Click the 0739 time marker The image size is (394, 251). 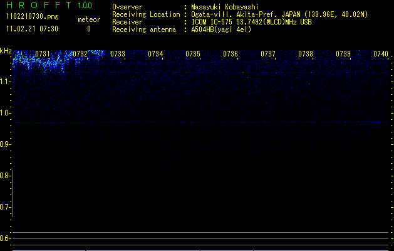pos(343,54)
